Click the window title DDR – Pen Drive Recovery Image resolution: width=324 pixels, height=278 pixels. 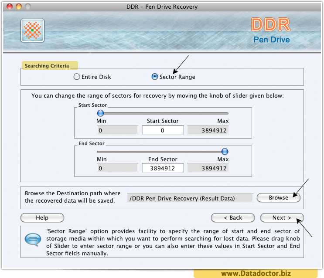[162, 7]
